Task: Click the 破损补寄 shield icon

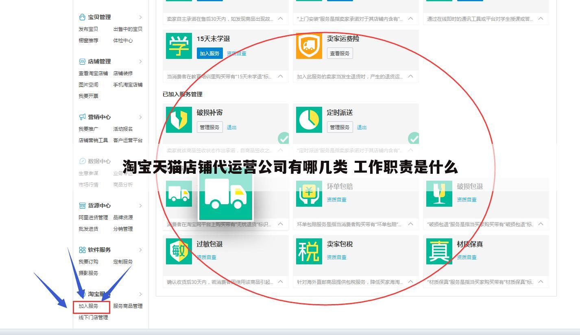Action: [179, 120]
